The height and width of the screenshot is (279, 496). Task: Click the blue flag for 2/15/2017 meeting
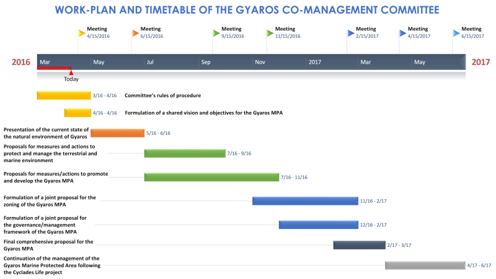click(x=351, y=33)
